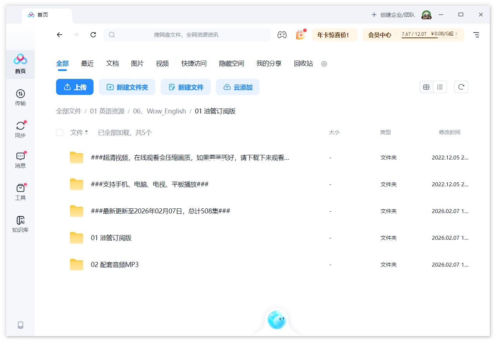This screenshot has height=344, width=497.
Task: Open the 工具 (Tools) sidebar panel
Action: tap(20, 192)
